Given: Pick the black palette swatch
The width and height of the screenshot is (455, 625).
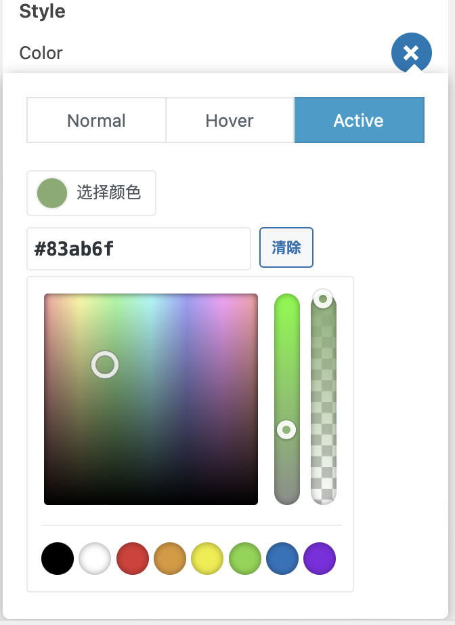Looking at the screenshot, I should (x=58, y=559).
